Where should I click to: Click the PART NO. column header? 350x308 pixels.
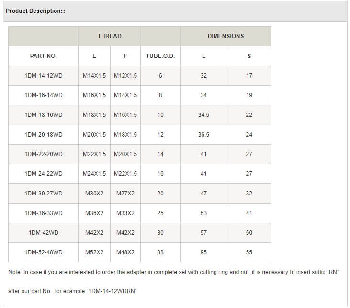tap(43, 56)
